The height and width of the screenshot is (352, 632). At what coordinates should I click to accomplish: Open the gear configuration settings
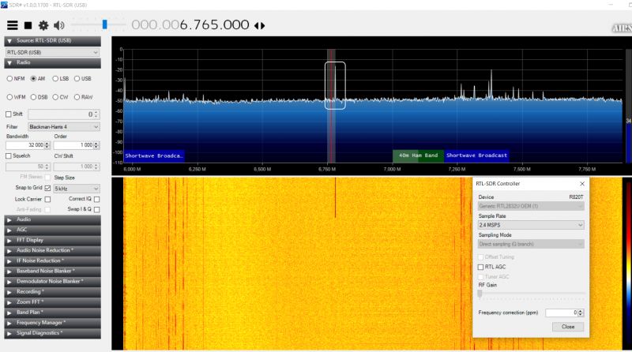tap(43, 25)
